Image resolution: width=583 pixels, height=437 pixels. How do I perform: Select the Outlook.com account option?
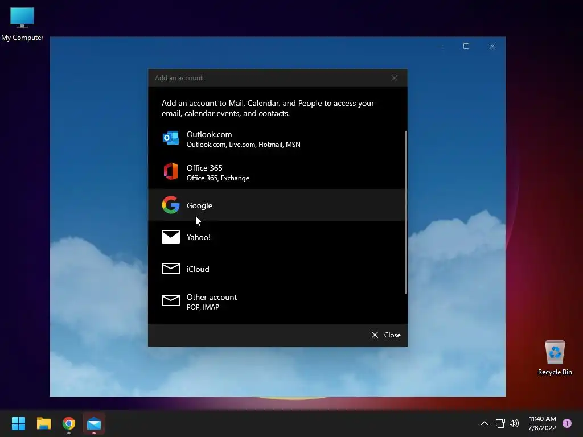[276, 139]
